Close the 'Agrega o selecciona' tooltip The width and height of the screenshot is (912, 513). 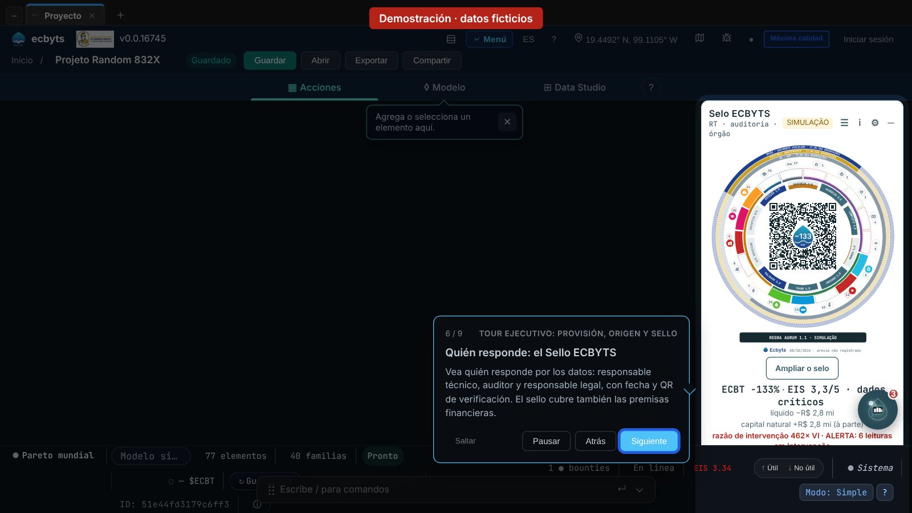tap(507, 122)
